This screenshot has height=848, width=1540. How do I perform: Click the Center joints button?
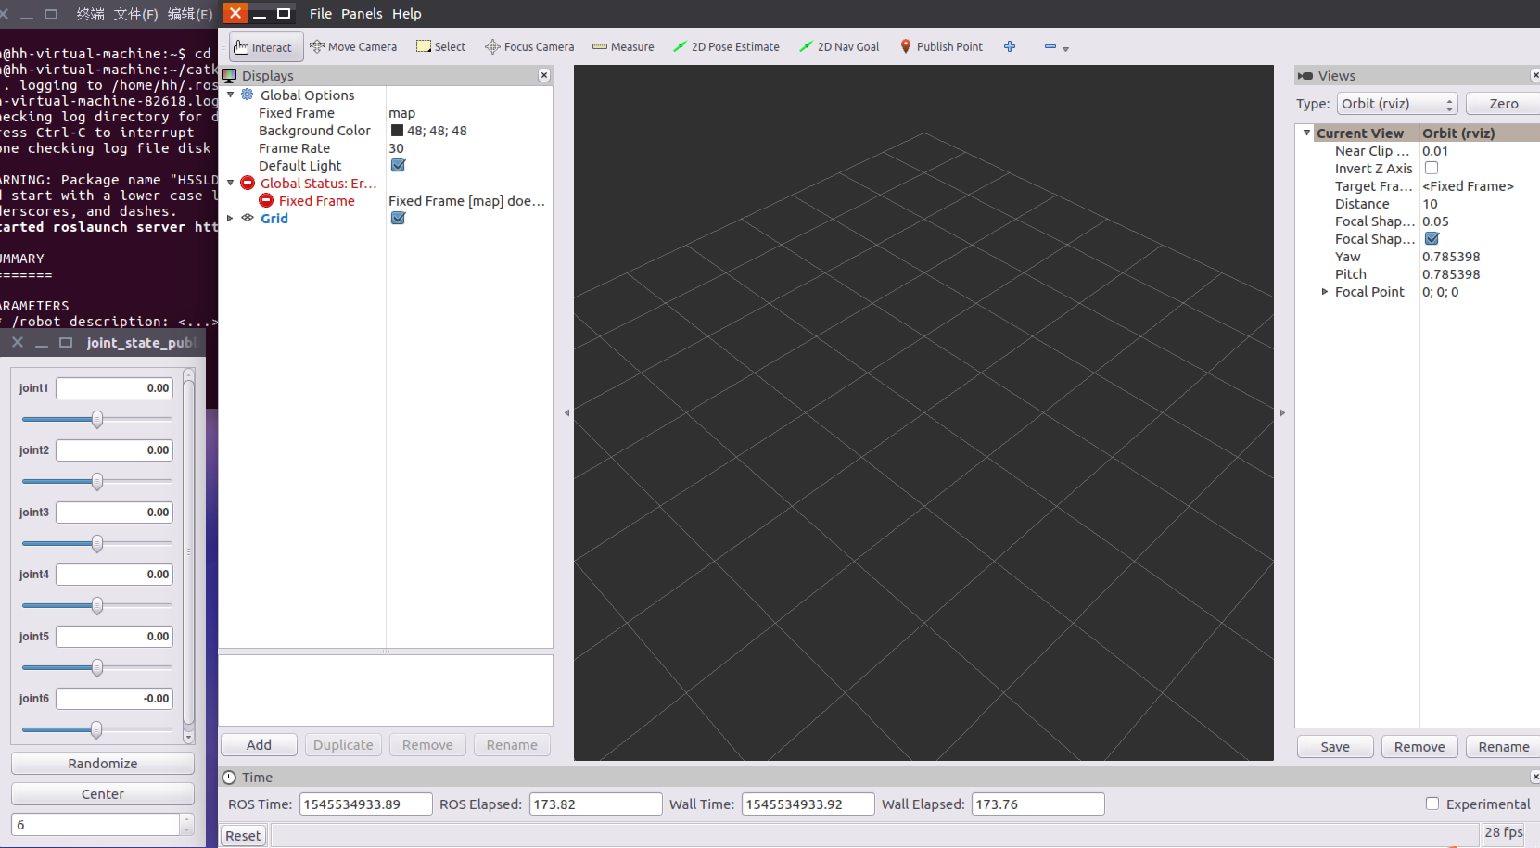click(x=103, y=794)
